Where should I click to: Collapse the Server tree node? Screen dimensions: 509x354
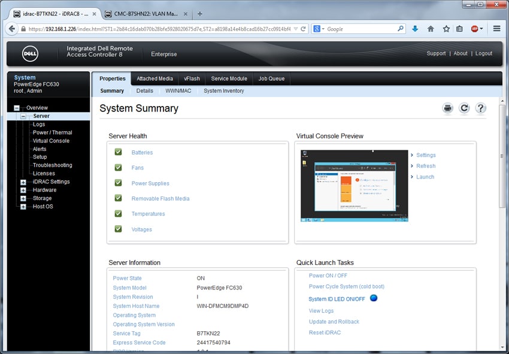pyautogui.click(x=23, y=116)
